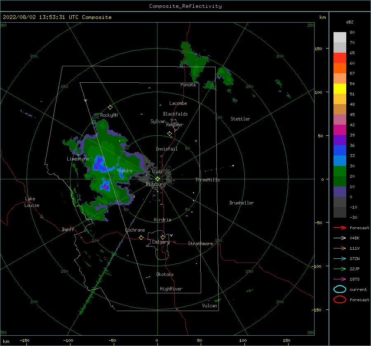Select the 39 dBZ magenta color swatch

[340, 130]
